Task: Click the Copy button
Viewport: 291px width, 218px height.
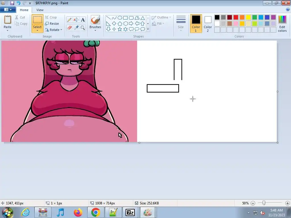Action: click(21, 24)
